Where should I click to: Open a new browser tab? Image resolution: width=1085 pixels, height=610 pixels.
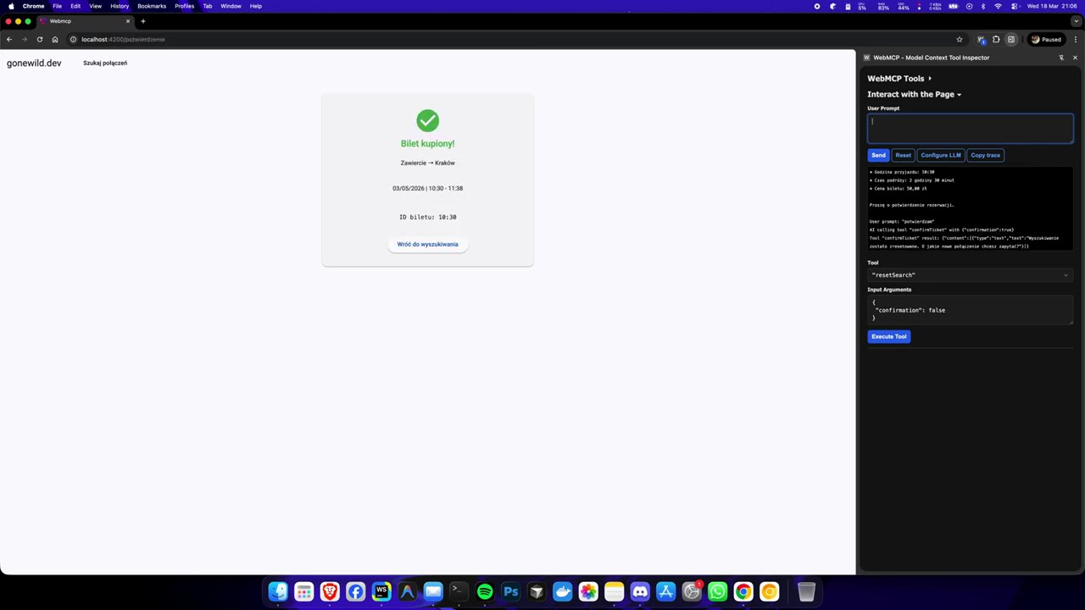[x=143, y=21]
